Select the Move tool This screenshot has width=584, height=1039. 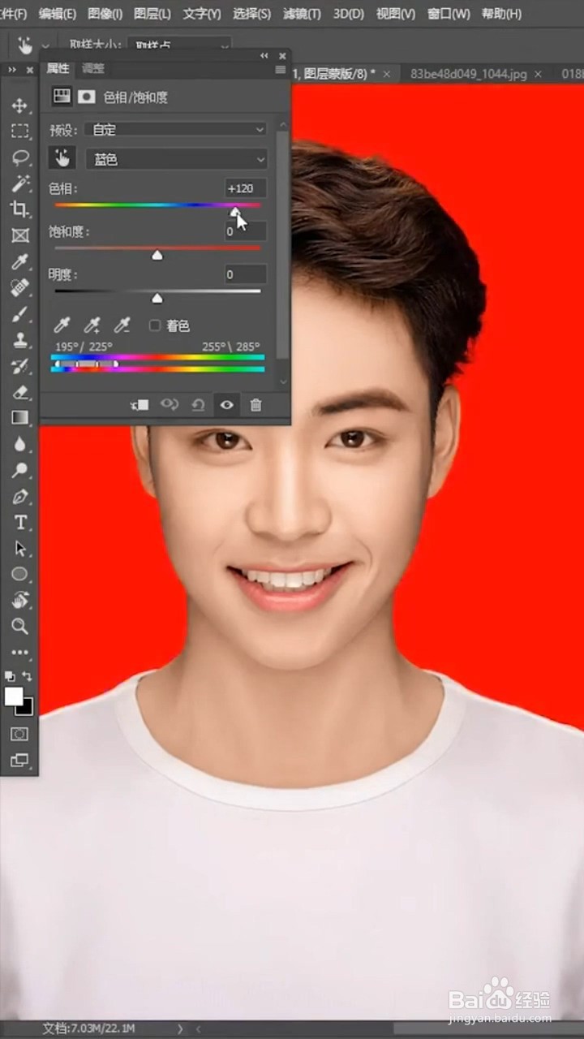(19, 106)
